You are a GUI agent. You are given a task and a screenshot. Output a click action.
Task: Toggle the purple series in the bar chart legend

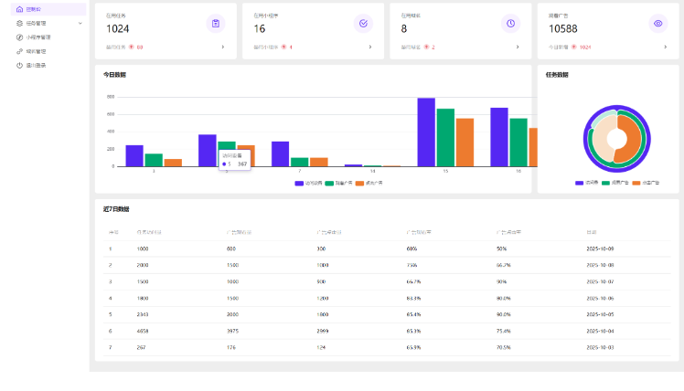pos(299,183)
